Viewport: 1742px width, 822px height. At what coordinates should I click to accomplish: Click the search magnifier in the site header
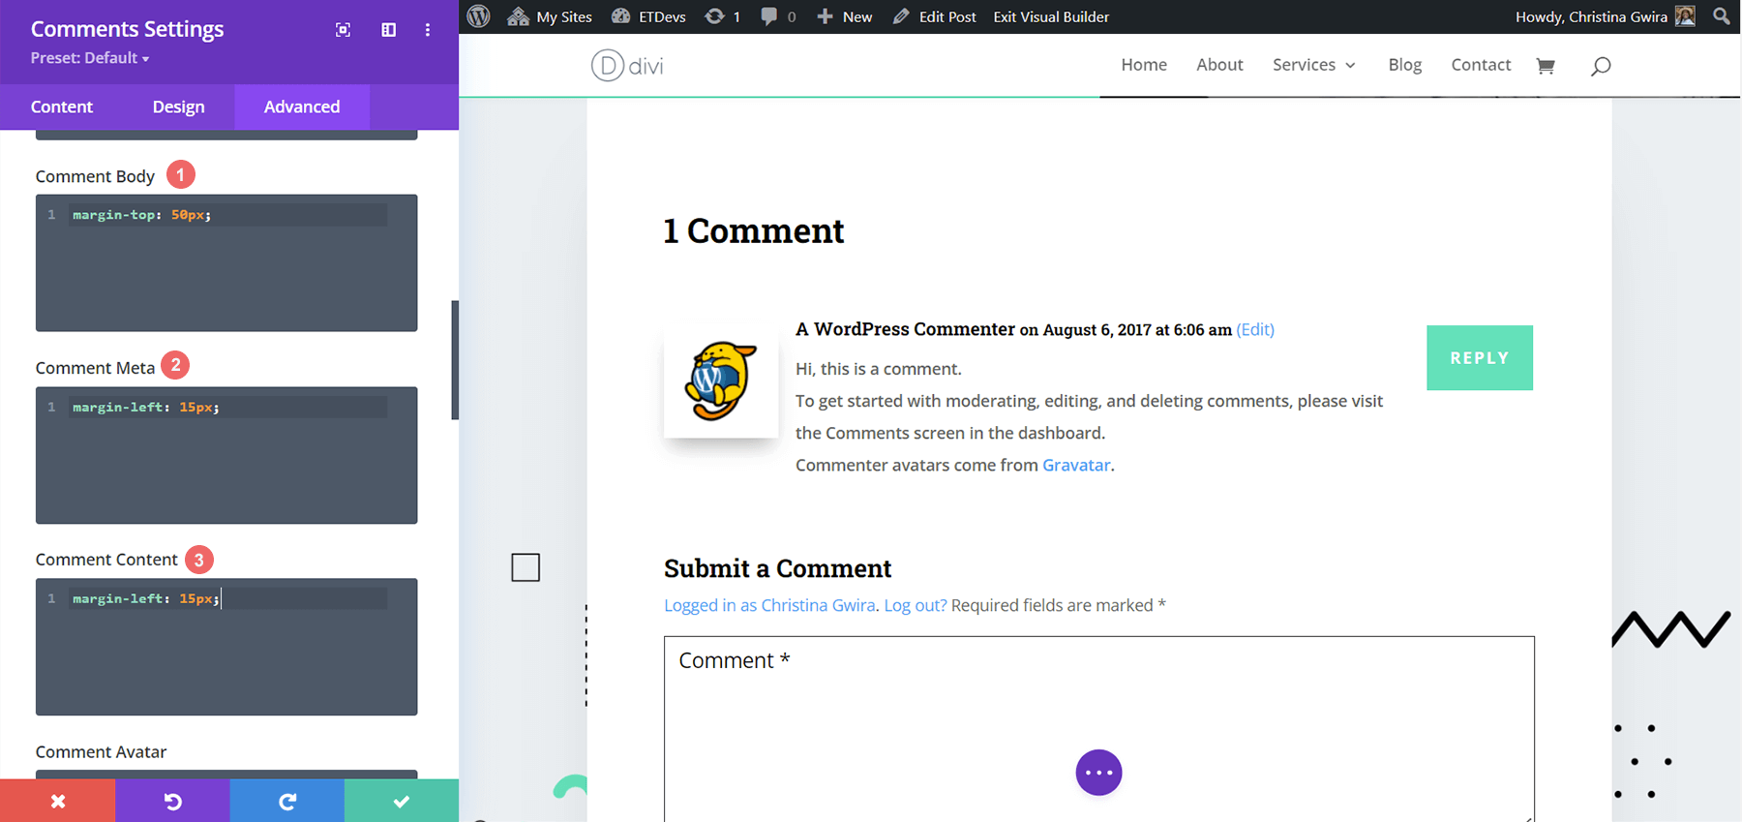click(1601, 66)
